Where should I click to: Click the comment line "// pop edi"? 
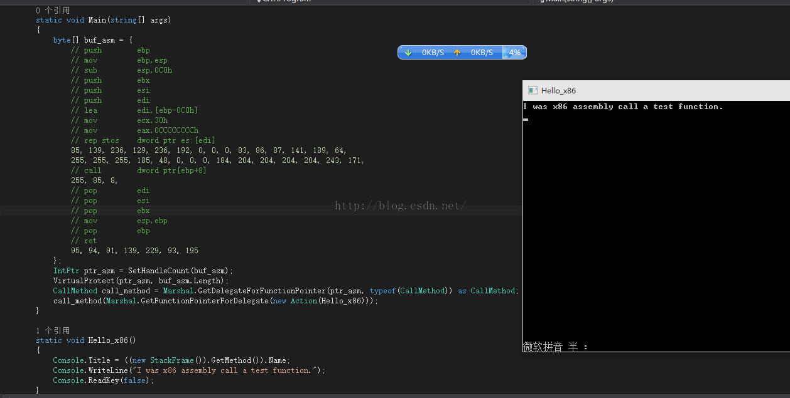[111, 191]
